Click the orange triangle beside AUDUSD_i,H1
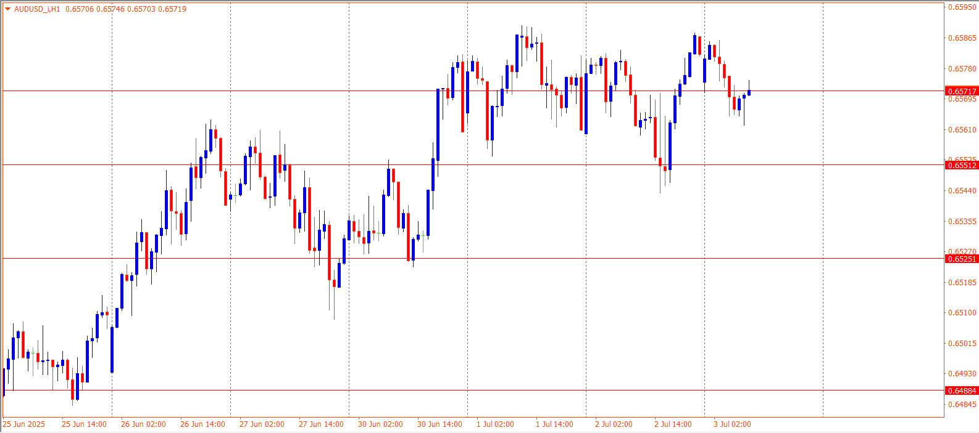This screenshot has height=433, width=979. pos(8,9)
